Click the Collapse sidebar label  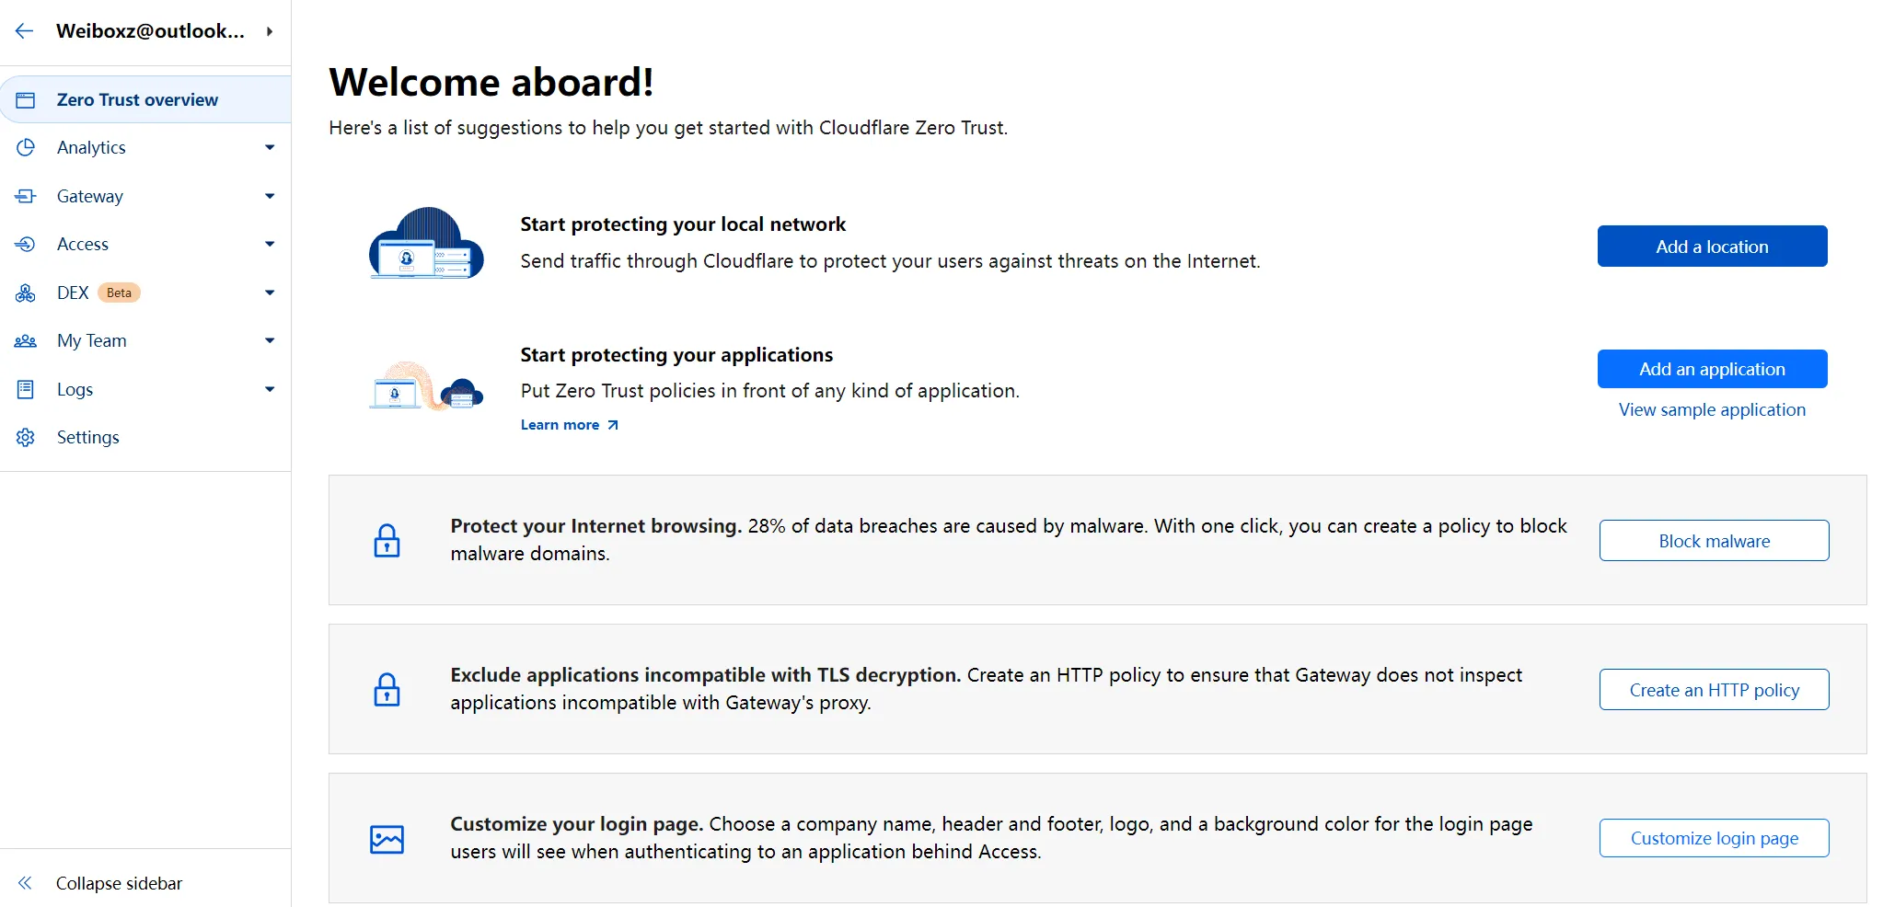click(x=119, y=883)
